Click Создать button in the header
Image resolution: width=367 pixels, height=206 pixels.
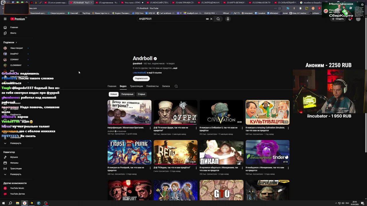pos(338,19)
